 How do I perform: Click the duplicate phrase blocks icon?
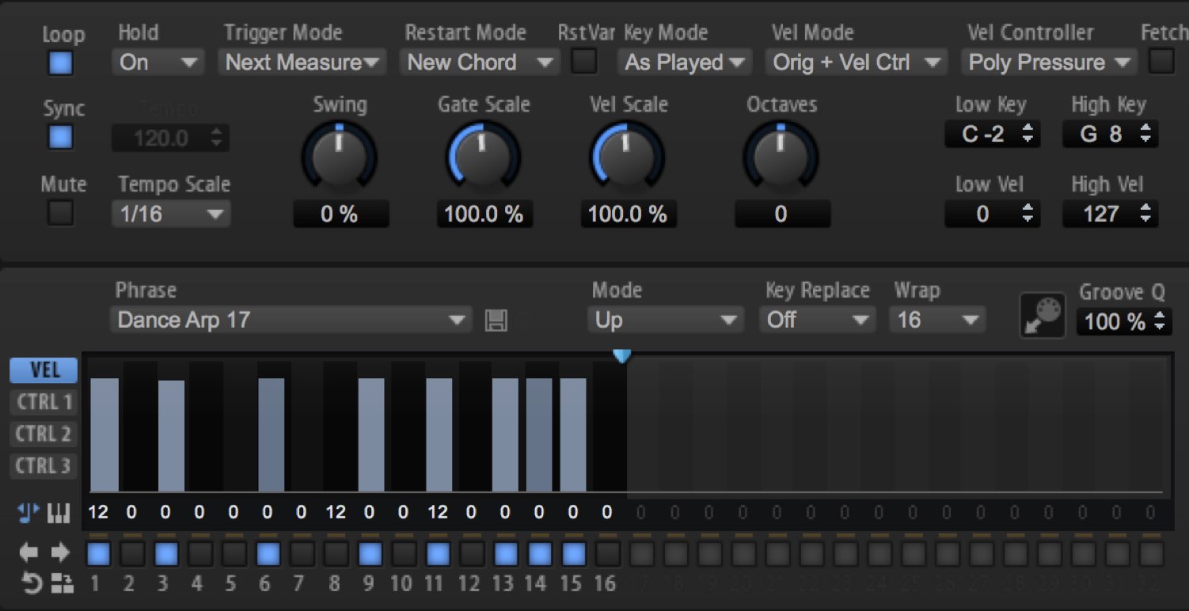(63, 585)
